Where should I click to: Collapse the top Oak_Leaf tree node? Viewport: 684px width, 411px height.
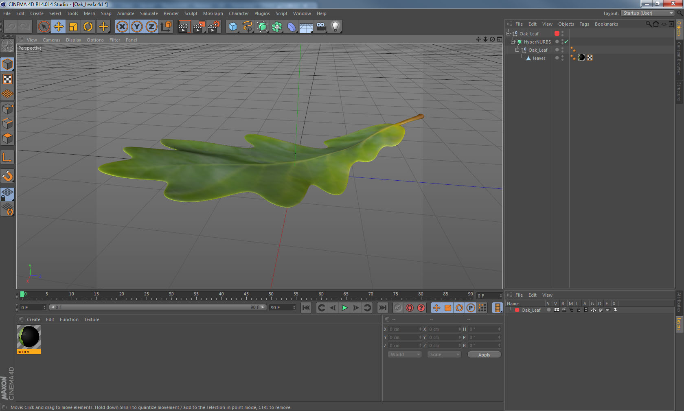pyautogui.click(x=509, y=33)
